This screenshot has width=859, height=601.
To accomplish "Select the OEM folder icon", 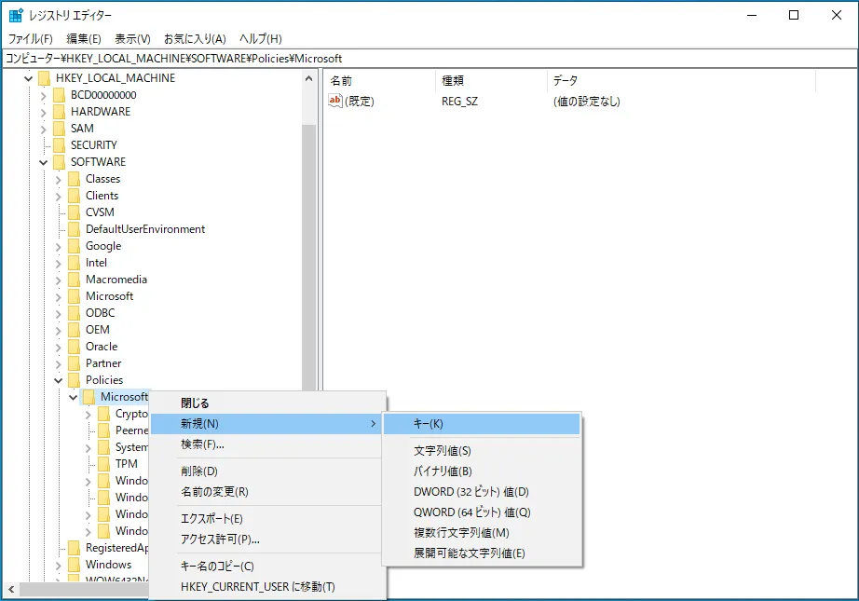I will point(74,330).
